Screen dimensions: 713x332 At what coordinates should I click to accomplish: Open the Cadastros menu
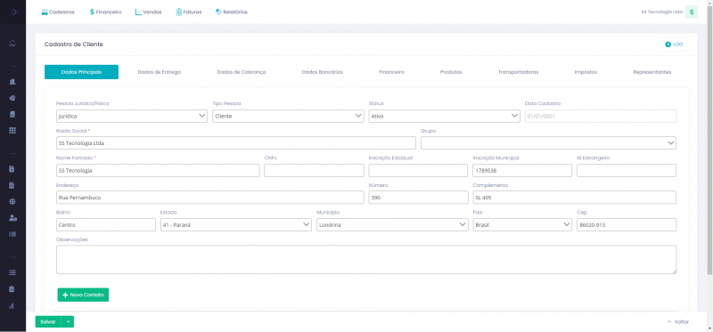coord(58,12)
